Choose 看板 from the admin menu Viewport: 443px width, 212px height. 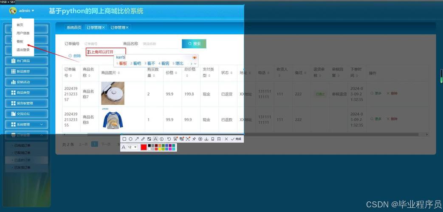pos(20,42)
